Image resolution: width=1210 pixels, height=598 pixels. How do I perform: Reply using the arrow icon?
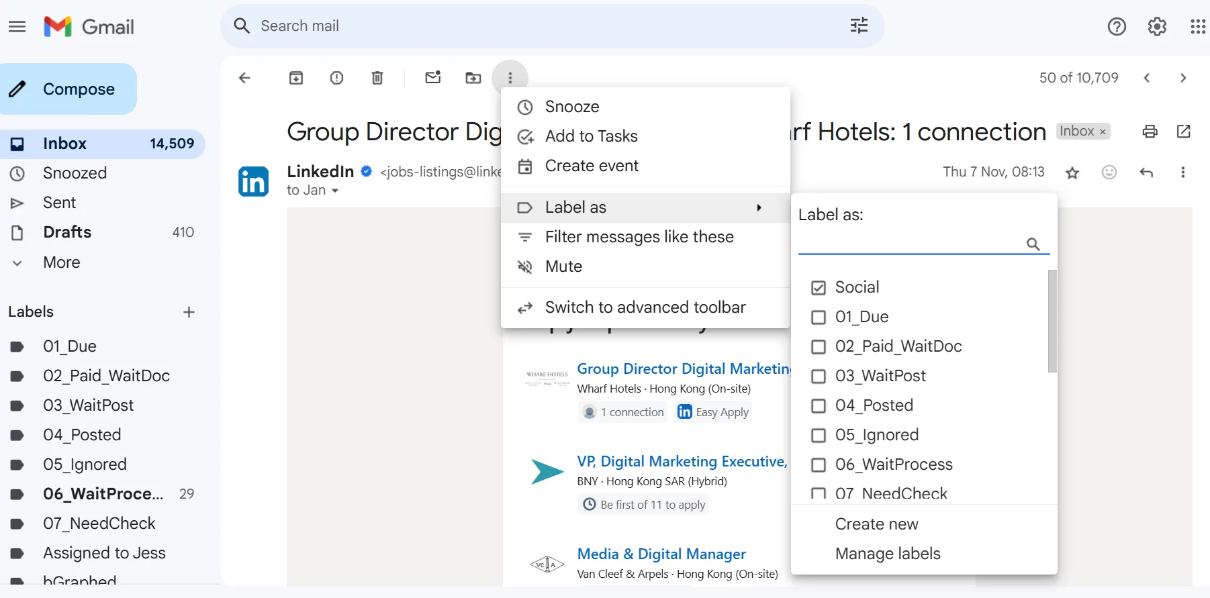1146,172
